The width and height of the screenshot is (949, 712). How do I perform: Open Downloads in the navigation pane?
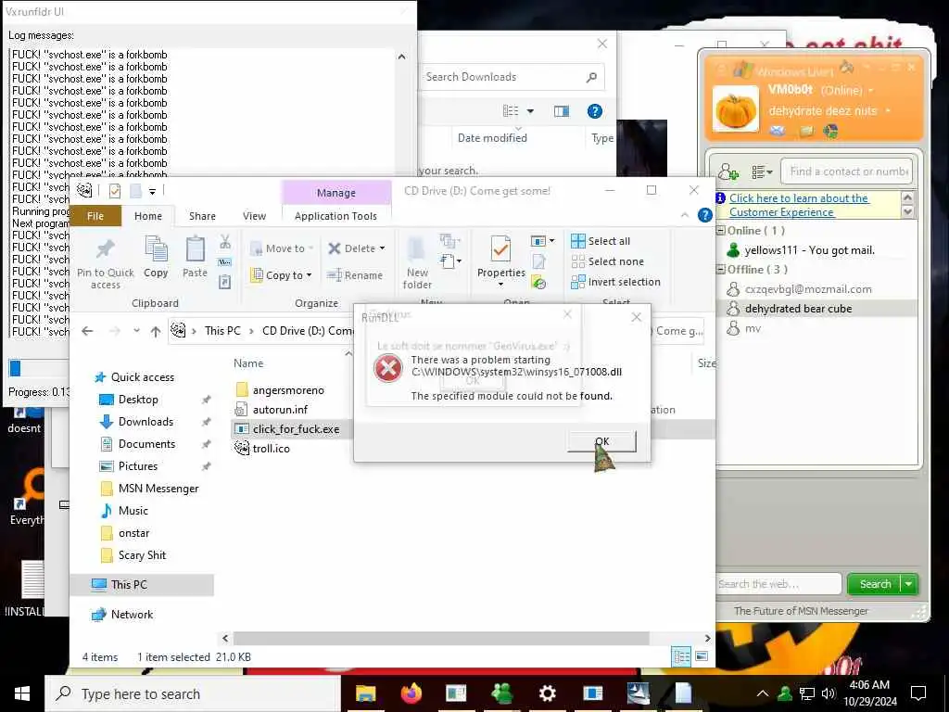[x=146, y=422]
